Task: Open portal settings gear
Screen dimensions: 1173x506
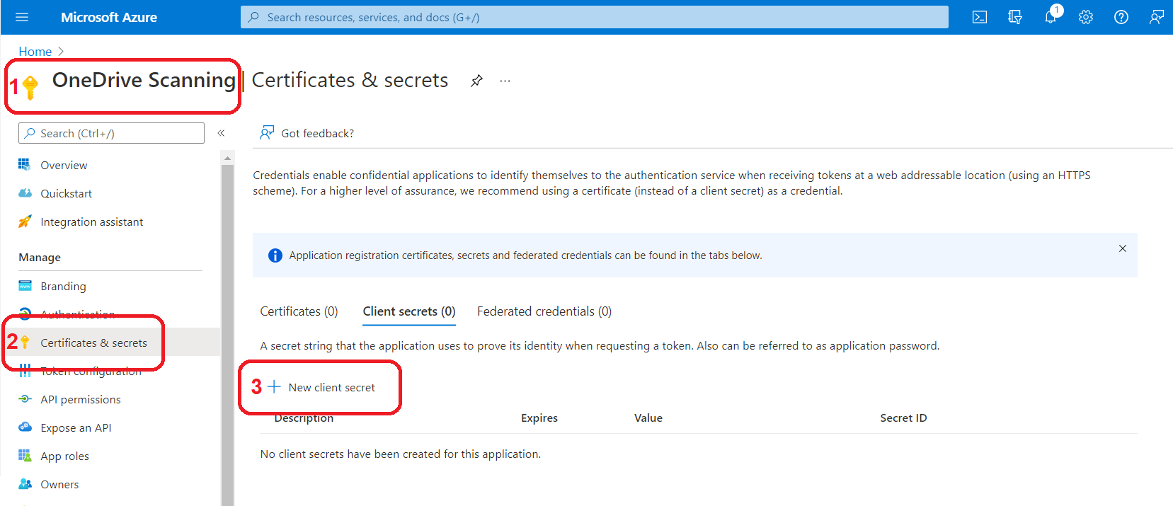Action: point(1086,17)
